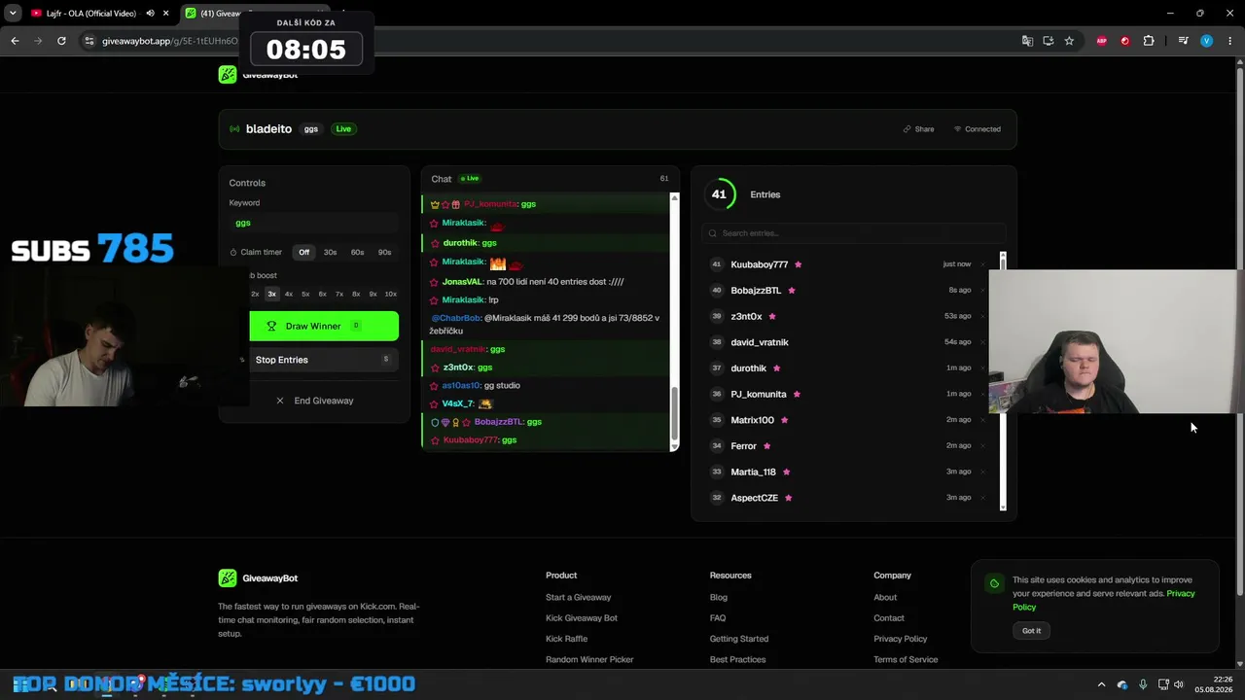Viewport: 1245px width, 700px height.
Task: Click the star next to durothik entry
Action: pyautogui.click(x=776, y=368)
